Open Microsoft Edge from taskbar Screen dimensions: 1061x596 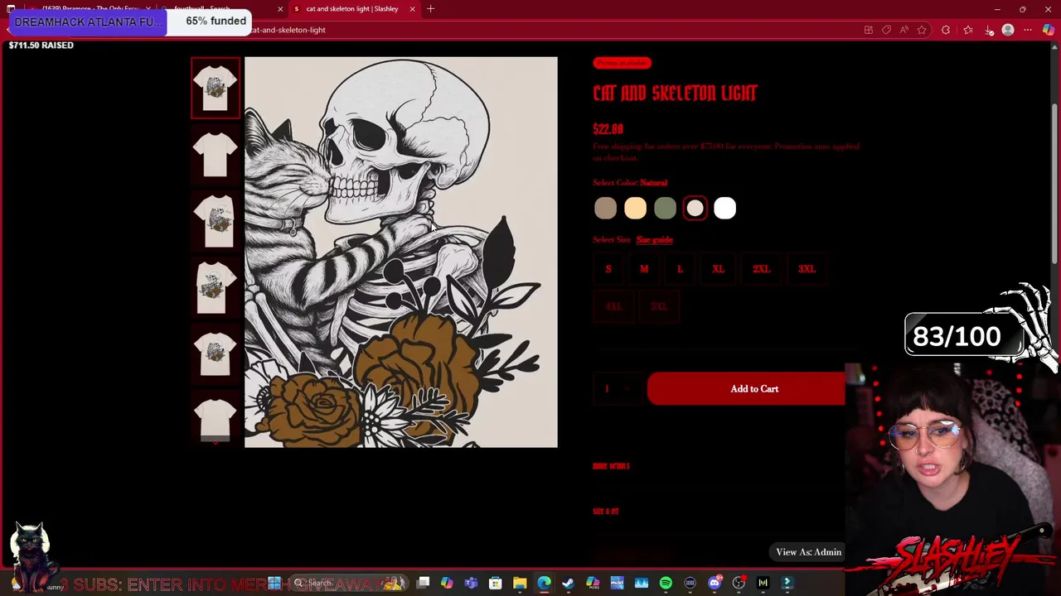click(x=544, y=583)
